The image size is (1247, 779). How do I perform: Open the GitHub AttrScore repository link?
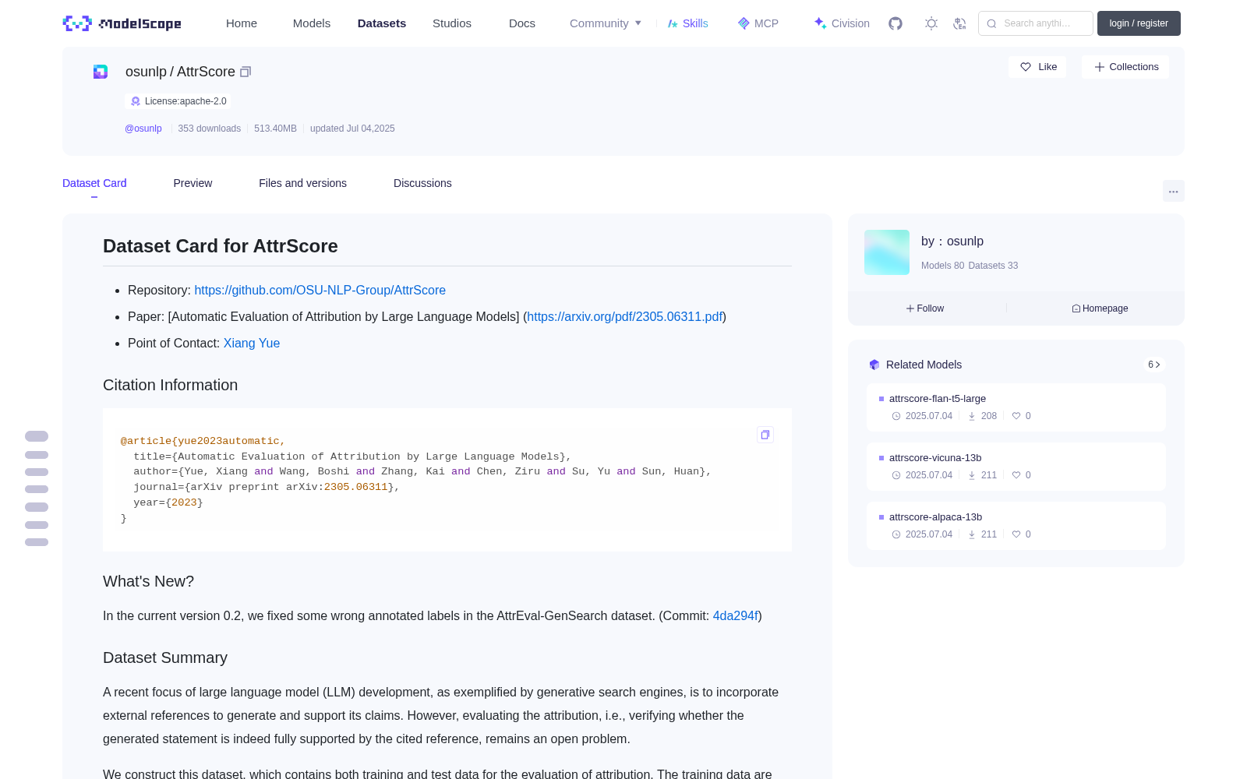coord(320,290)
